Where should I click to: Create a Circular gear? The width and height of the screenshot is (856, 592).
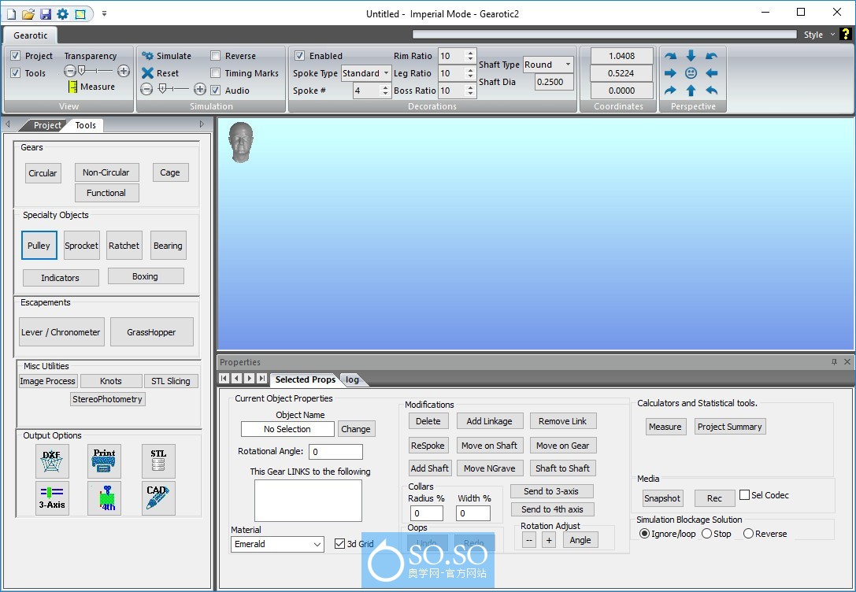coord(43,173)
